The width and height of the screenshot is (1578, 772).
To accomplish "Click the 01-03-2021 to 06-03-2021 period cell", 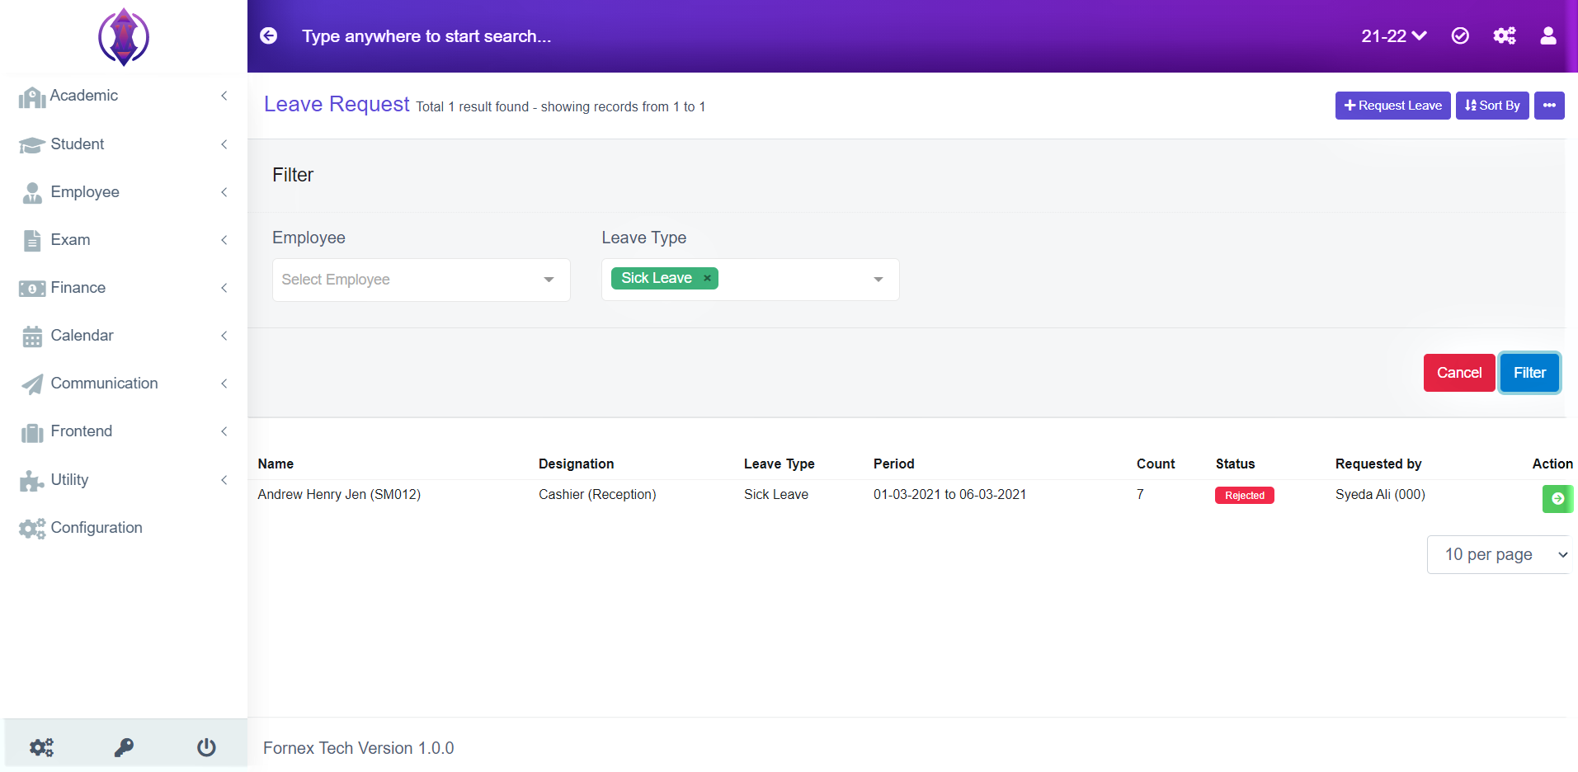I will pos(949,494).
